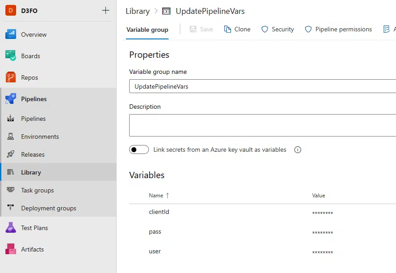
Task: Click the Pipelines sub-item icon
Action: pyautogui.click(x=11, y=118)
